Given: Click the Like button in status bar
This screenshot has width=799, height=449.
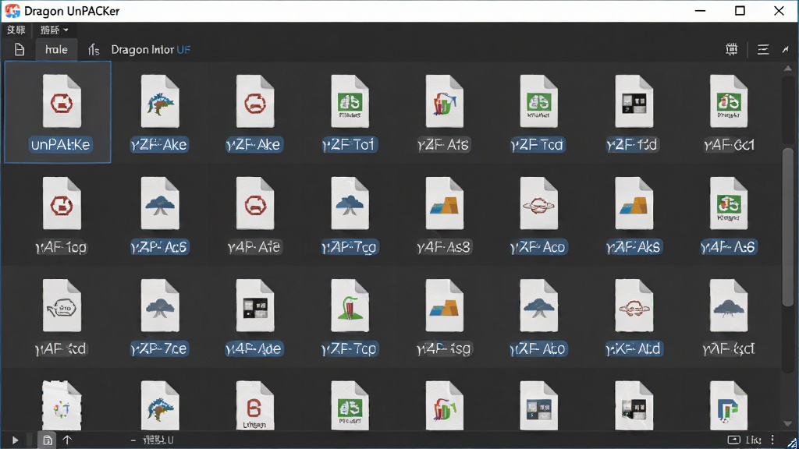Looking at the screenshot, I should 744,440.
